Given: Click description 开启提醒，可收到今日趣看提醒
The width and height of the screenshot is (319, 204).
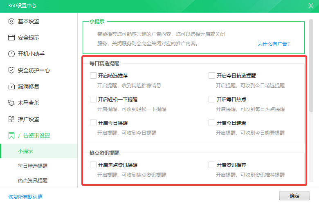Looking at the screenshot, I should pyautogui.click(x=250, y=133).
